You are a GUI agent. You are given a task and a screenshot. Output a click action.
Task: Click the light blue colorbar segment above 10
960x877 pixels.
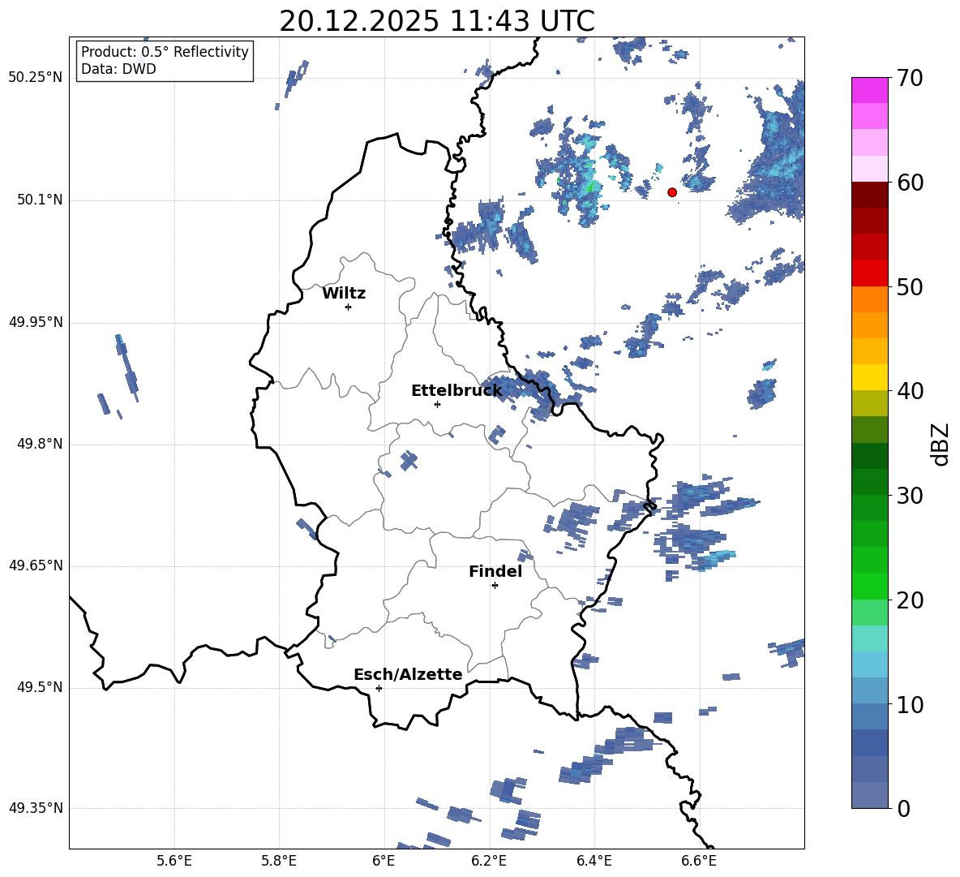[x=869, y=691]
